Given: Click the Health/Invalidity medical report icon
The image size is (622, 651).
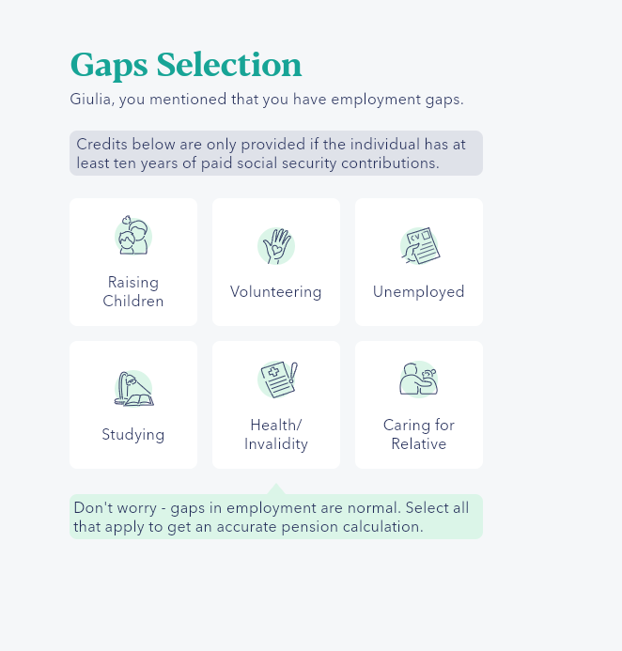Looking at the screenshot, I should 276,380.
